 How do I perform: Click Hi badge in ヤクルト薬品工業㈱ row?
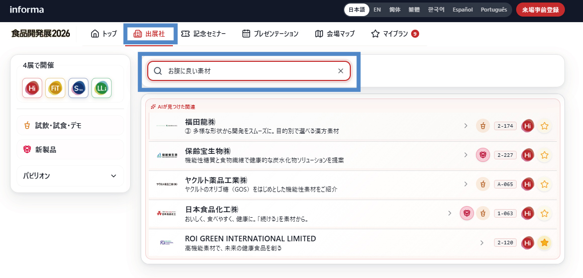(527, 184)
